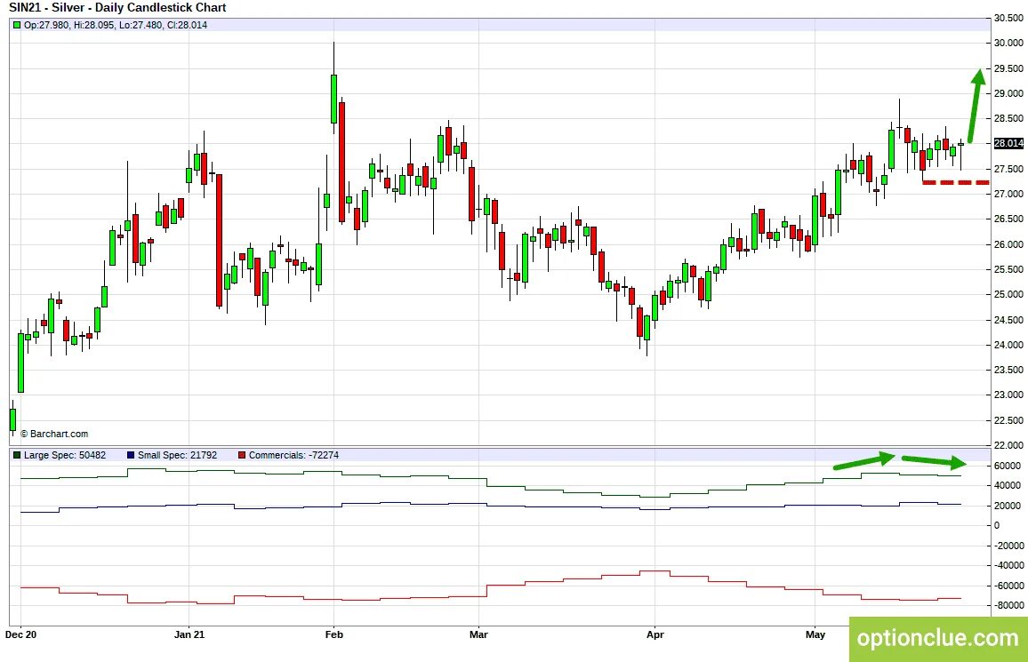Click the 'Small Spec: 21792' legend label
1028x662 pixels.
point(177,455)
